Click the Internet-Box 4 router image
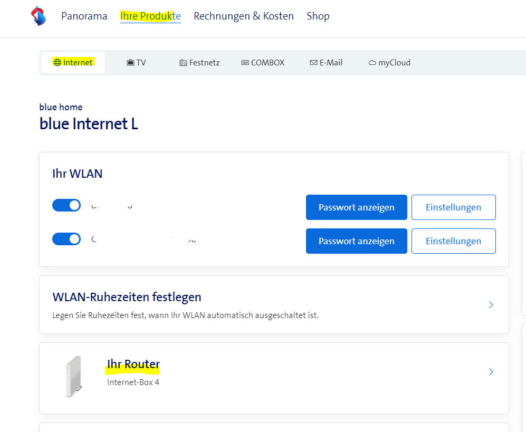 click(x=73, y=377)
